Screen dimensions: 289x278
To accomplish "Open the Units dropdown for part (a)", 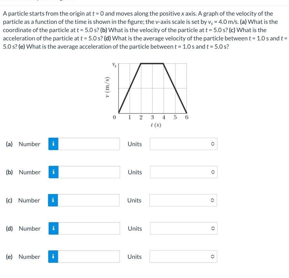I will tap(183, 144).
